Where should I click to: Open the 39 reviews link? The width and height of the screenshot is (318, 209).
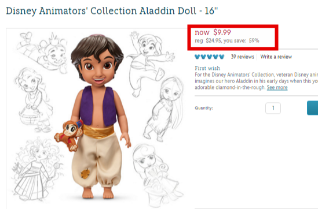pyautogui.click(x=242, y=57)
